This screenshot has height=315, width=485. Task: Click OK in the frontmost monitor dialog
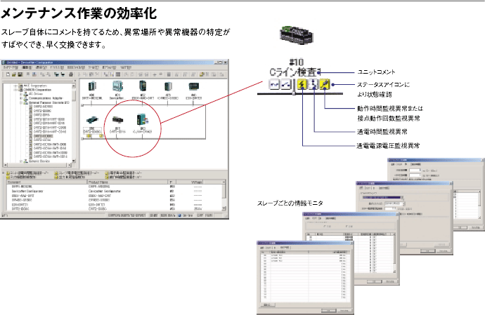[x=328, y=310]
